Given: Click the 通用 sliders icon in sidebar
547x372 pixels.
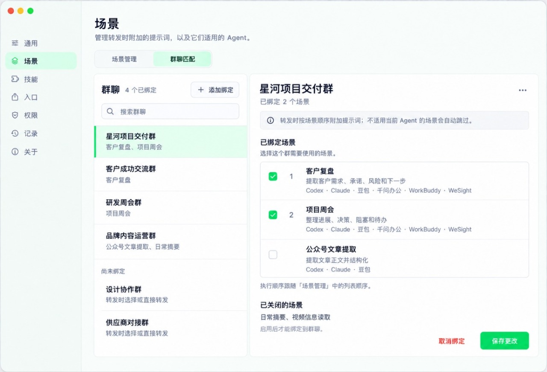Looking at the screenshot, I should pos(15,43).
